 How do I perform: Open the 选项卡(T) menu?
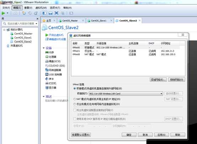pyautogui.click(x=55, y=8)
